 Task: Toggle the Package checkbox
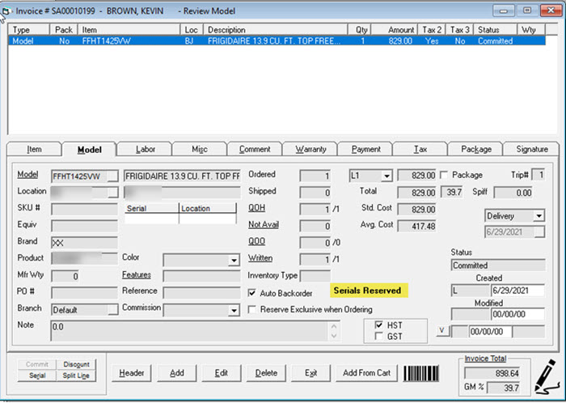click(444, 175)
